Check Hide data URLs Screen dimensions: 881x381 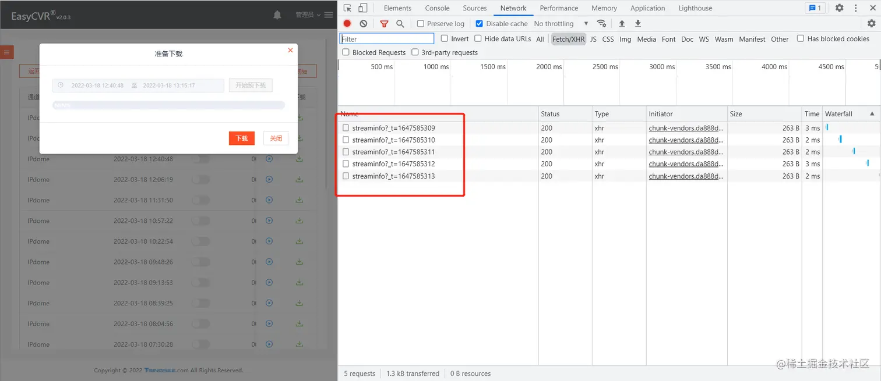tap(478, 38)
